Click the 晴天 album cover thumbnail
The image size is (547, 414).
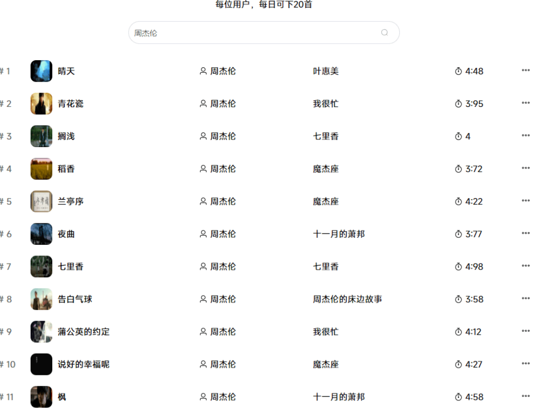pyautogui.click(x=41, y=71)
